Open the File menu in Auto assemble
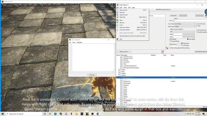 click(x=70, y=42)
